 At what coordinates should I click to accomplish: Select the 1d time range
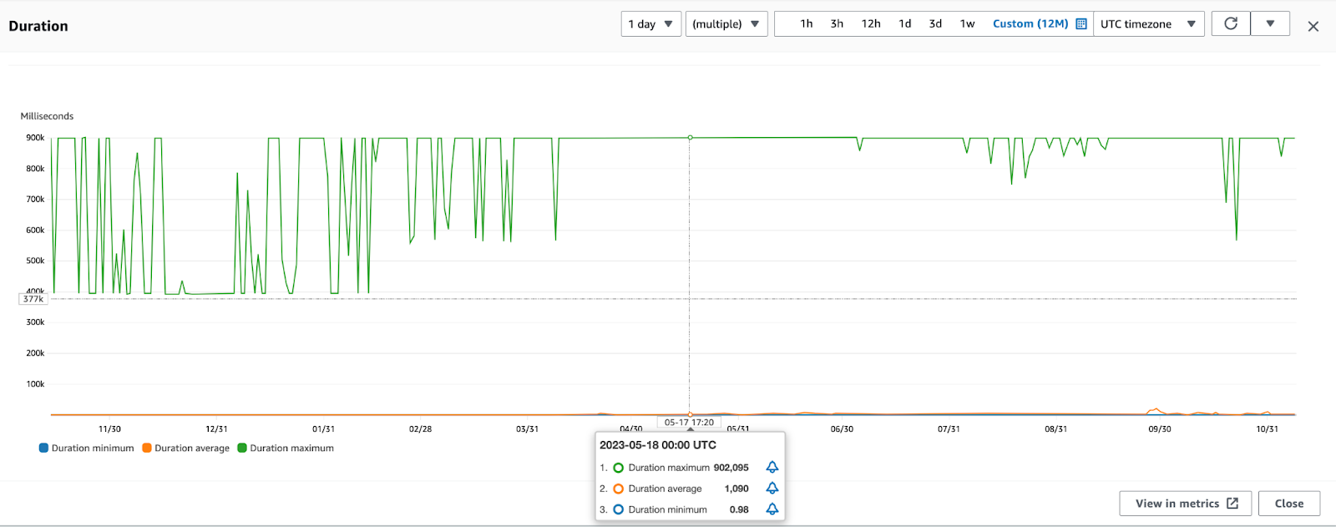(x=905, y=23)
